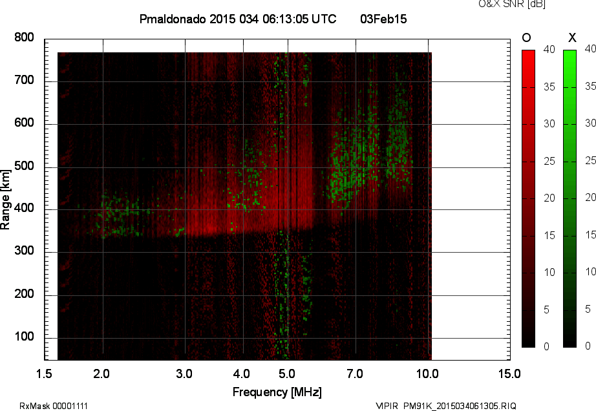Click the 15.0 tick label on frequency axis

pos(509,374)
